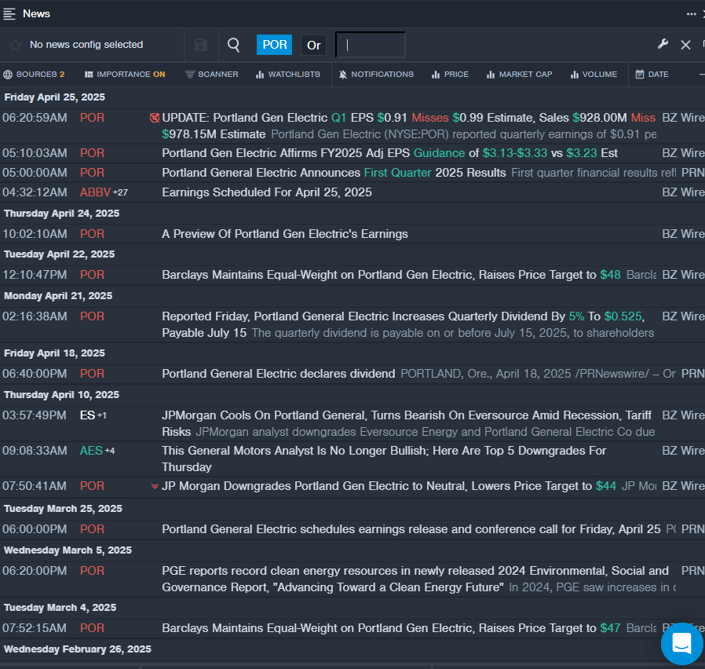Viewport: 705px width, 669px height.
Task: Focus the ticker search input box
Action: [371, 45]
